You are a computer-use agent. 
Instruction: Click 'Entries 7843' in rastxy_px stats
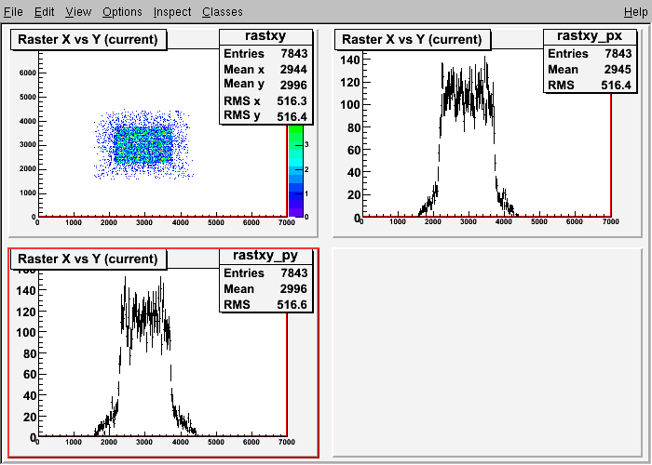(x=590, y=54)
